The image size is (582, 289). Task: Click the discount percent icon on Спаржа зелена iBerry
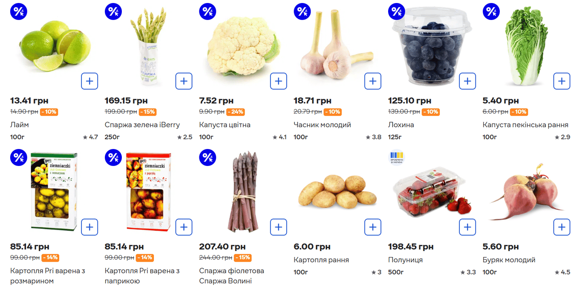pos(113,11)
